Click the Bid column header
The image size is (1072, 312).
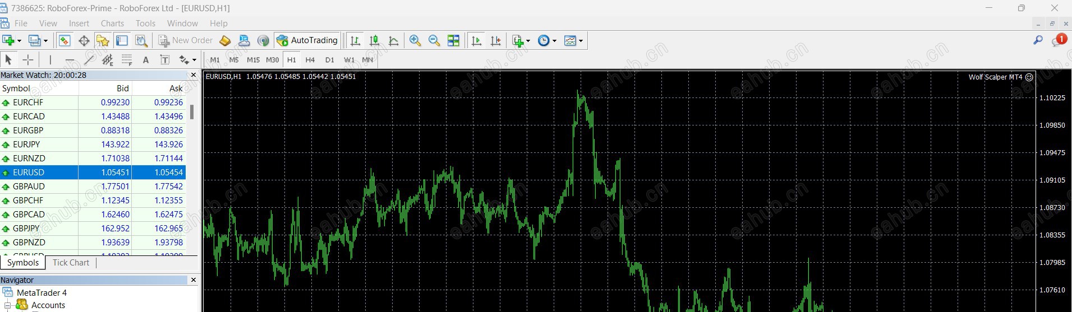pos(105,88)
